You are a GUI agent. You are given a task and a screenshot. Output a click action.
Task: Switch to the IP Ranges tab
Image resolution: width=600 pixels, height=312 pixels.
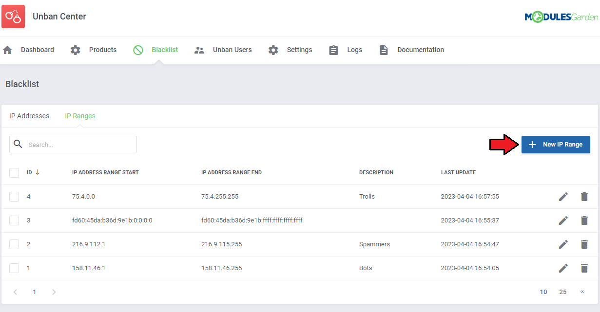click(x=80, y=116)
